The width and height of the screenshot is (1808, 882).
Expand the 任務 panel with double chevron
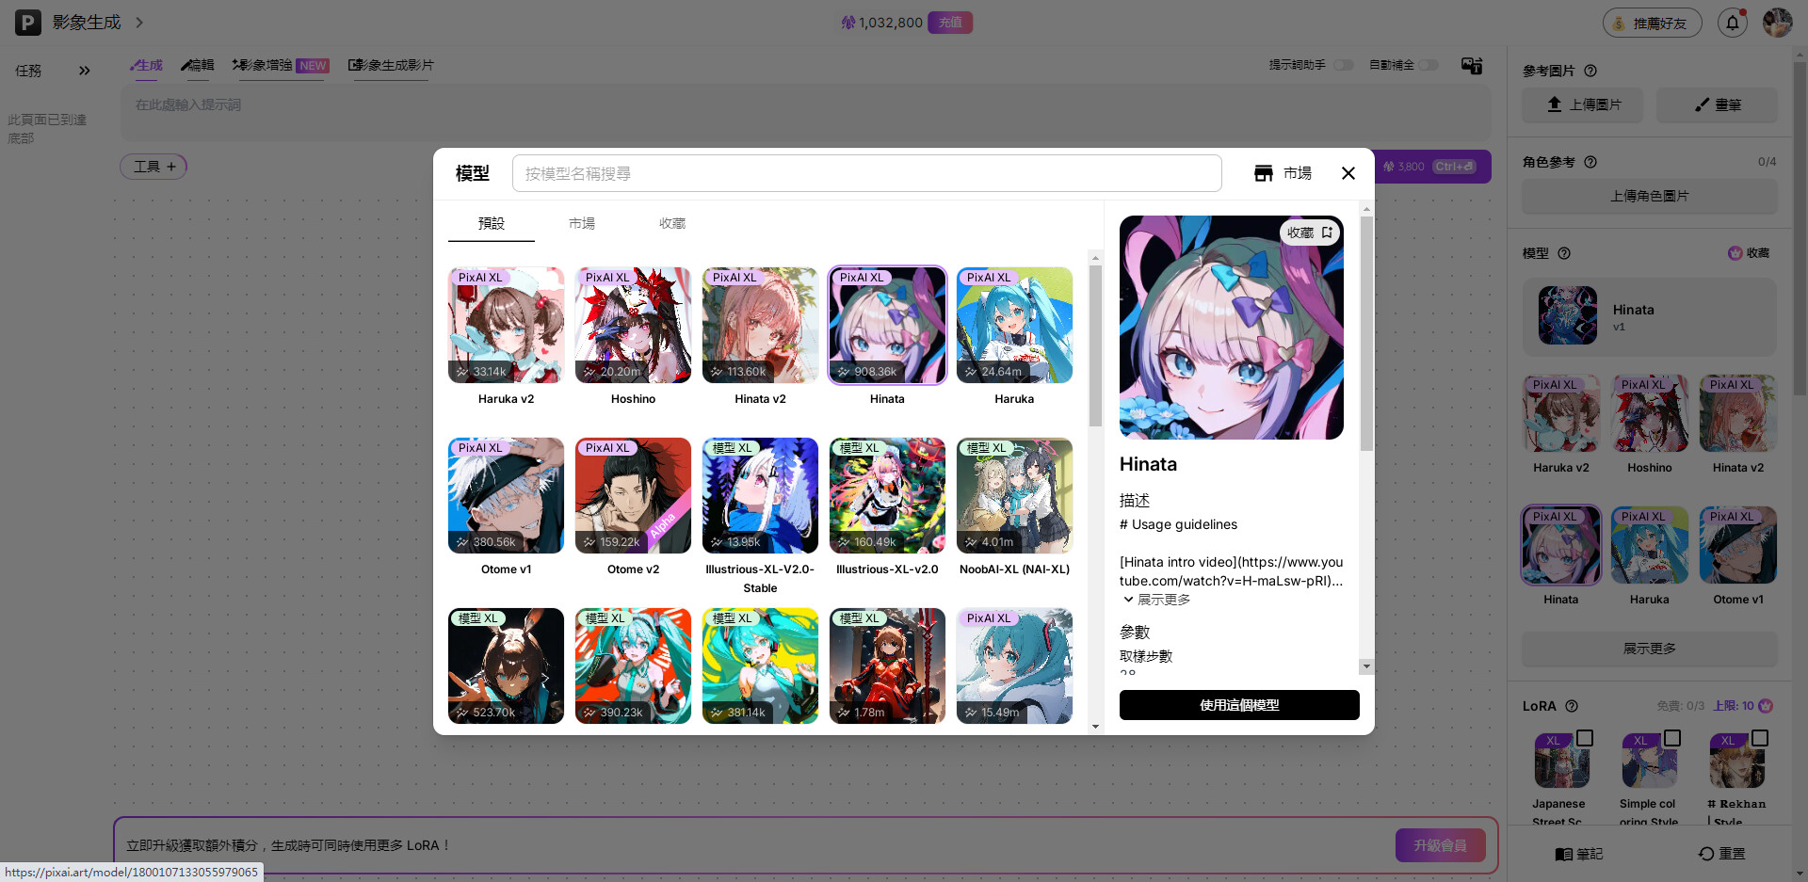tap(84, 71)
